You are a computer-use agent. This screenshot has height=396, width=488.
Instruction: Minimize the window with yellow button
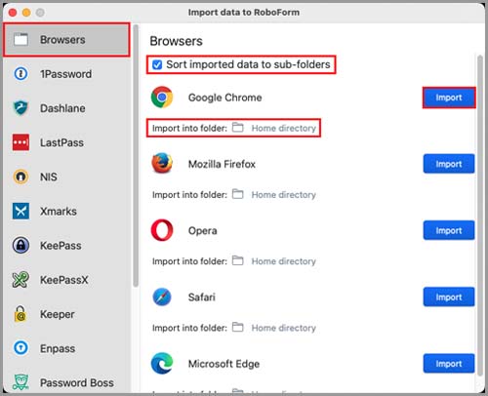coord(26,13)
